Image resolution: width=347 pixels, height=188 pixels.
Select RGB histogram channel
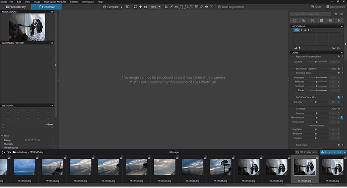point(297,30)
